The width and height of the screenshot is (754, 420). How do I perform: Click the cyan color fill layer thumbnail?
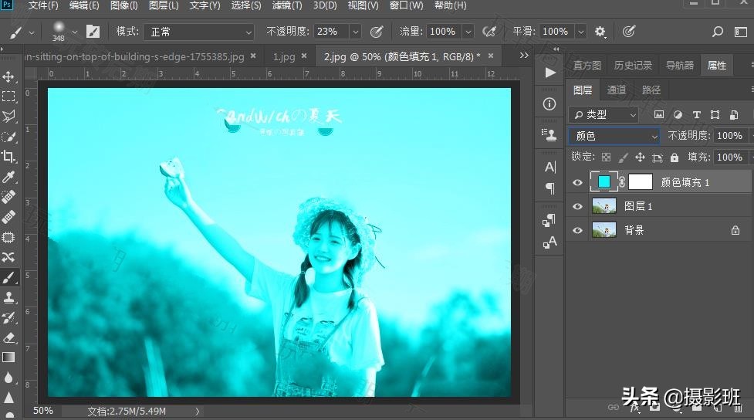604,182
